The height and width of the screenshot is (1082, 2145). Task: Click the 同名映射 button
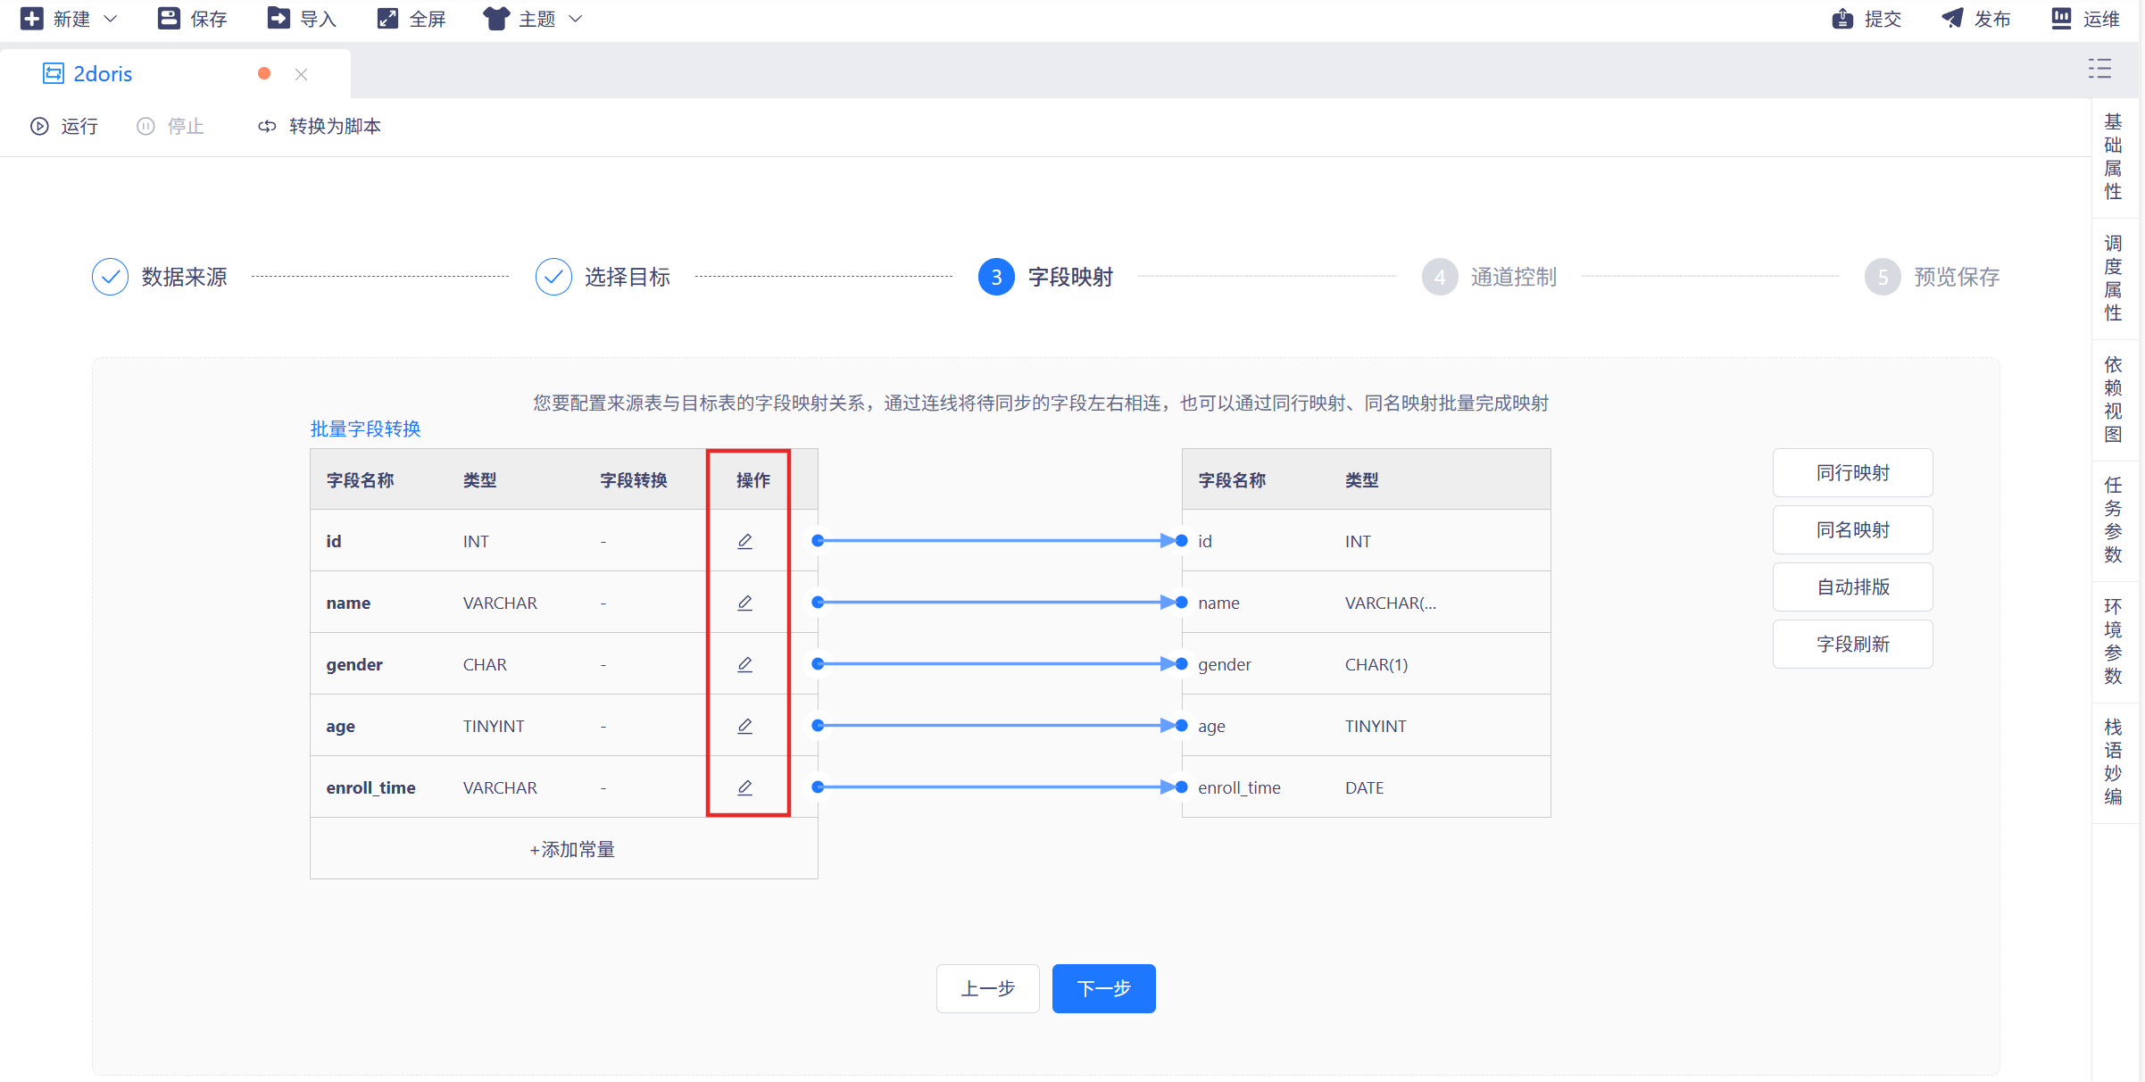pyautogui.click(x=1853, y=529)
